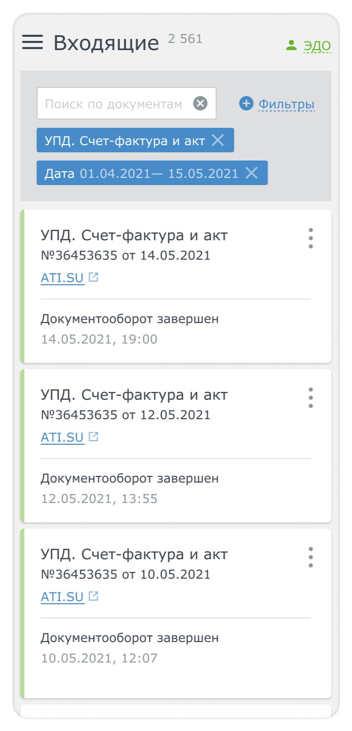The width and height of the screenshot is (352, 731).
Task: Open options menu for 10.05.2021 document
Action: [311, 557]
